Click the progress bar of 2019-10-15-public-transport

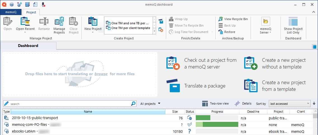pyautogui.click(x=217, y=118)
